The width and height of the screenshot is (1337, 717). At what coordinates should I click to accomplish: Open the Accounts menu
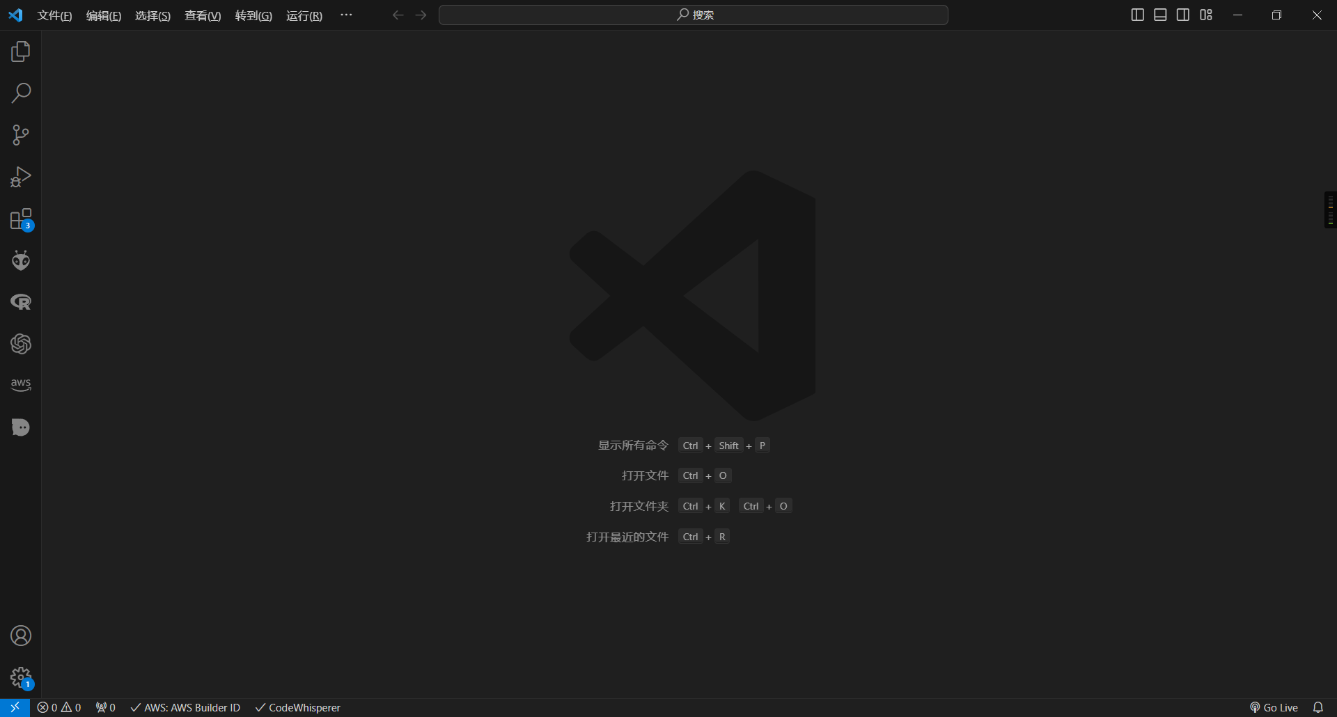coord(21,636)
